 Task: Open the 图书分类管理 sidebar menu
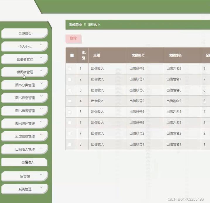pyautogui.click(x=25, y=85)
